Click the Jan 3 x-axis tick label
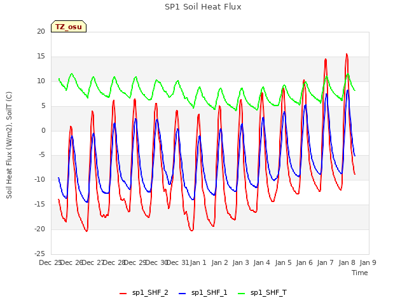 [240, 262]
